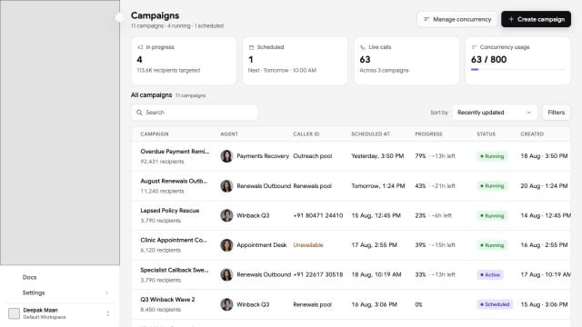Click 113.6K recipients targeted text

(x=168, y=70)
